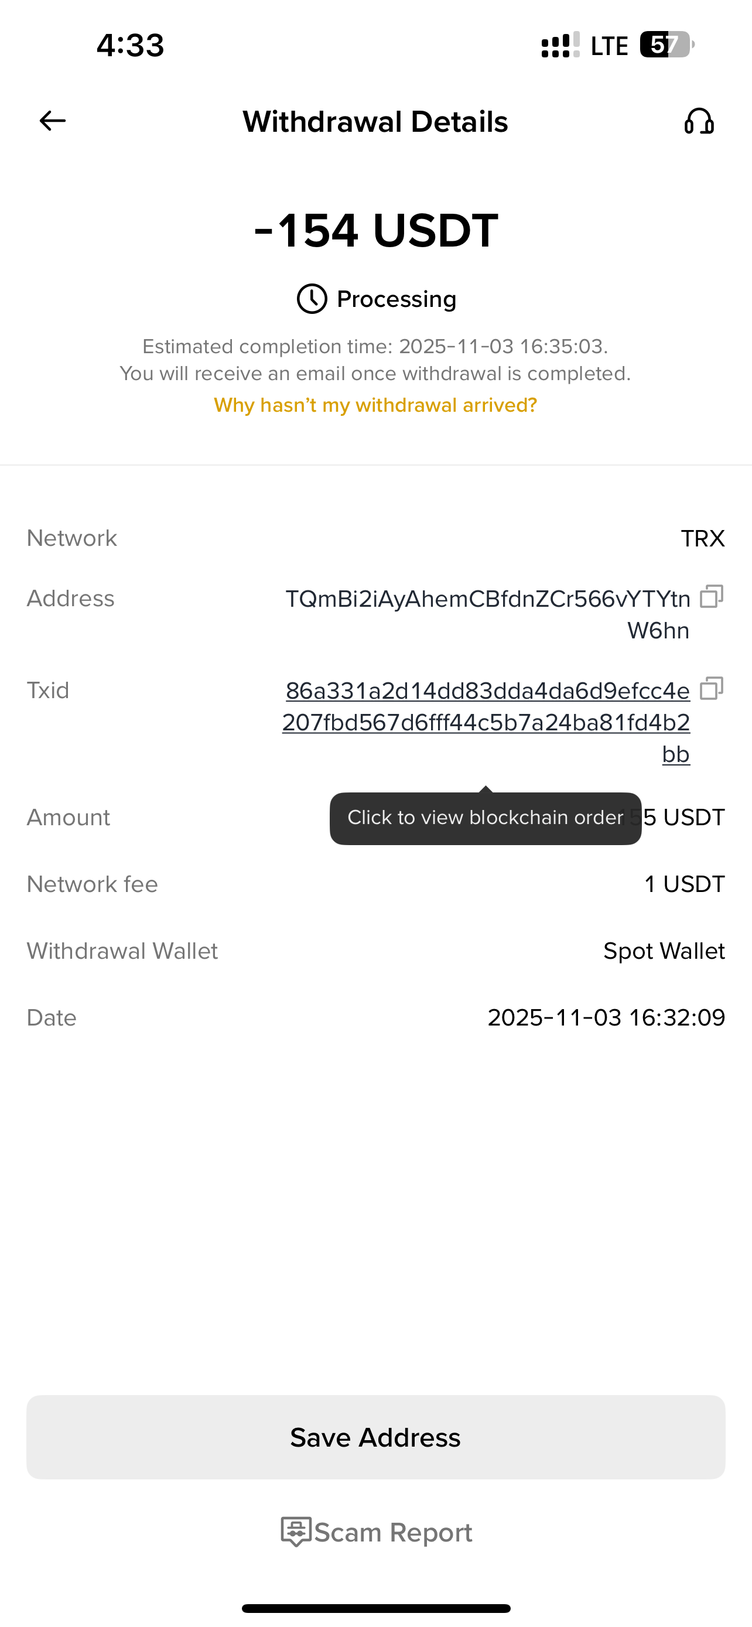Open the Txid blockchain transaction link
Screen dimensions: 752x1627
pyautogui.click(x=487, y=722)
